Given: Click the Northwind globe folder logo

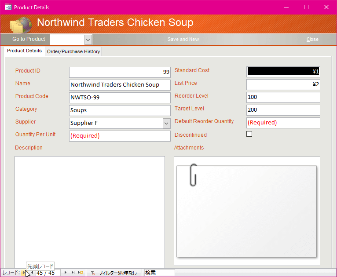Looking at the screenshot, I should (21, 25).
